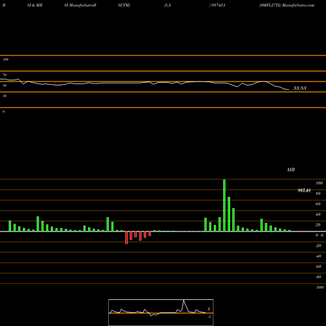Screen dimensions: 326x326
Task: Click the RSI axis label 50
Action: [x=5, y=85]
